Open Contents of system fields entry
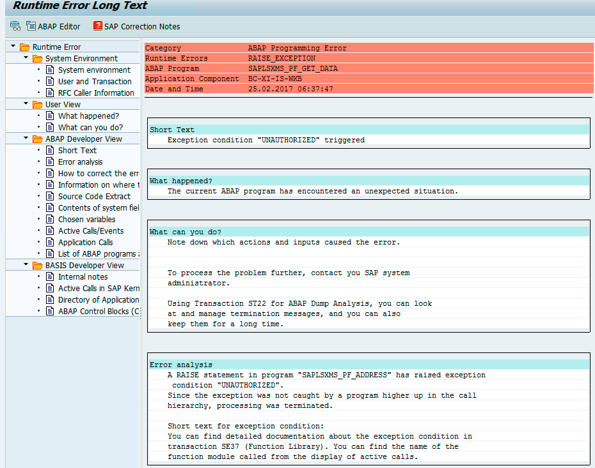The image size is (595, 468). [x=99, y=208]
